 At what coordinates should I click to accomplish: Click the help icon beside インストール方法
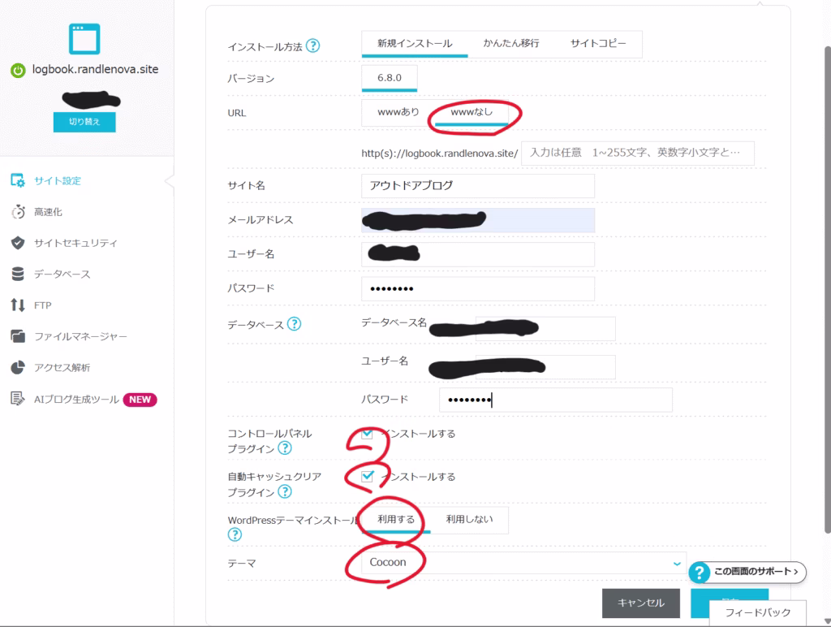pos(312,46)
